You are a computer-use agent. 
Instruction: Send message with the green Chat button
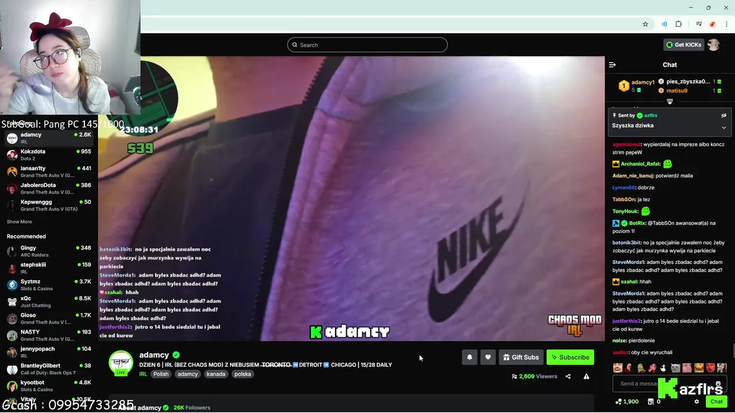click(717, 402)
